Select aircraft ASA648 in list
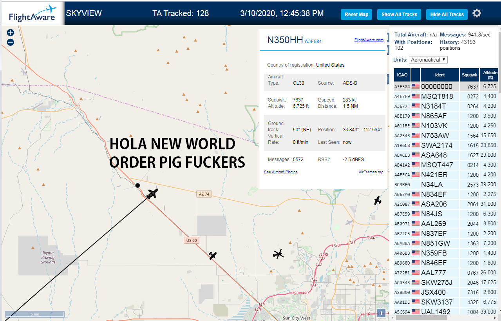The width and height of the screenshot is (501, 321). [446, 155]
